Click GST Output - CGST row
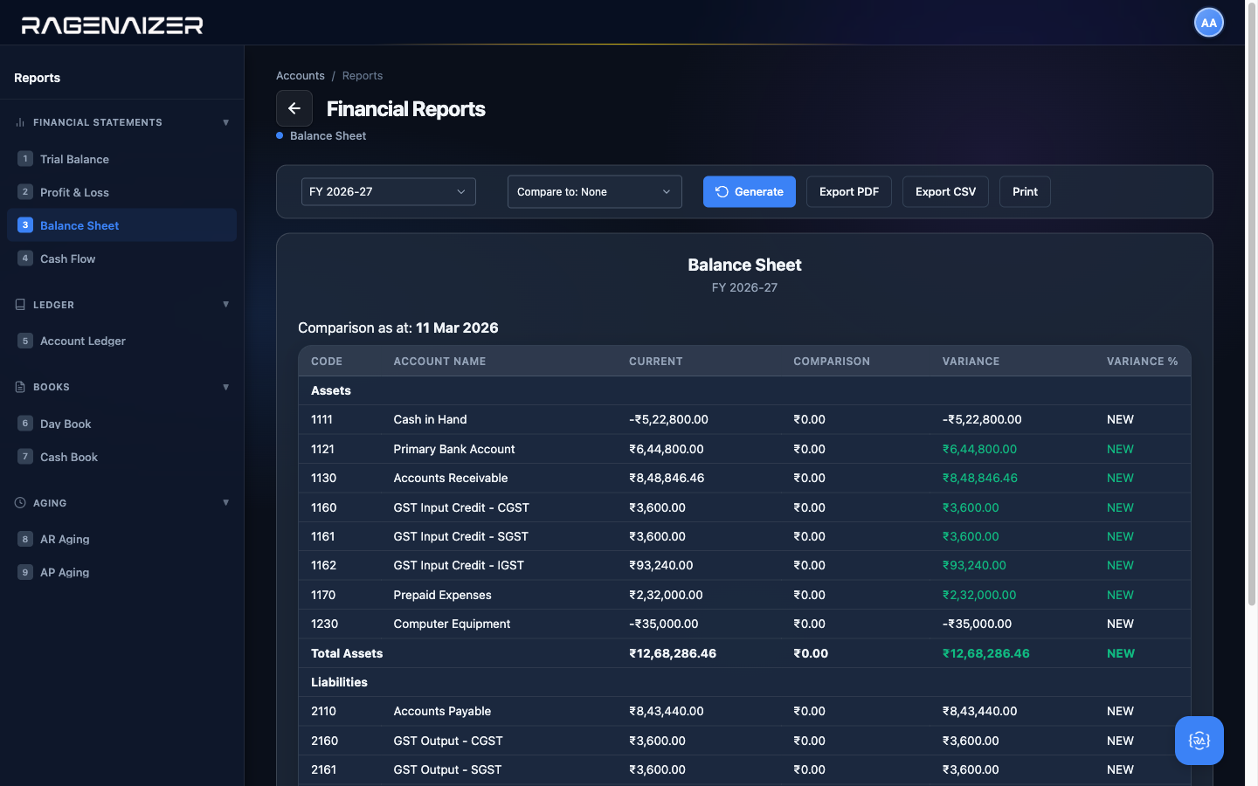This screenshot has width=1258, height=786. click(744, 741)
